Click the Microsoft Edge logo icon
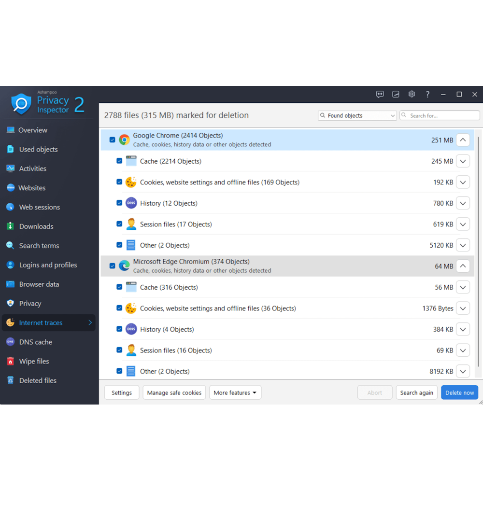483x531 pixels. click(124, 265)
